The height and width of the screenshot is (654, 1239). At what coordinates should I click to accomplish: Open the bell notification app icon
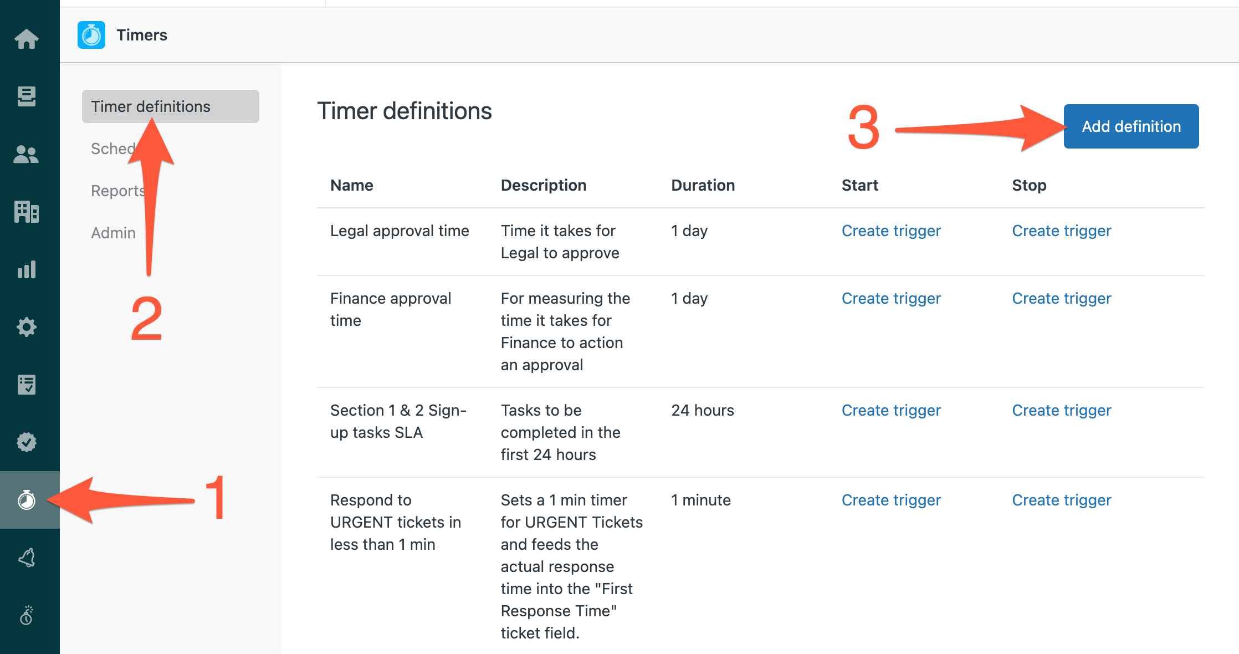27,558
